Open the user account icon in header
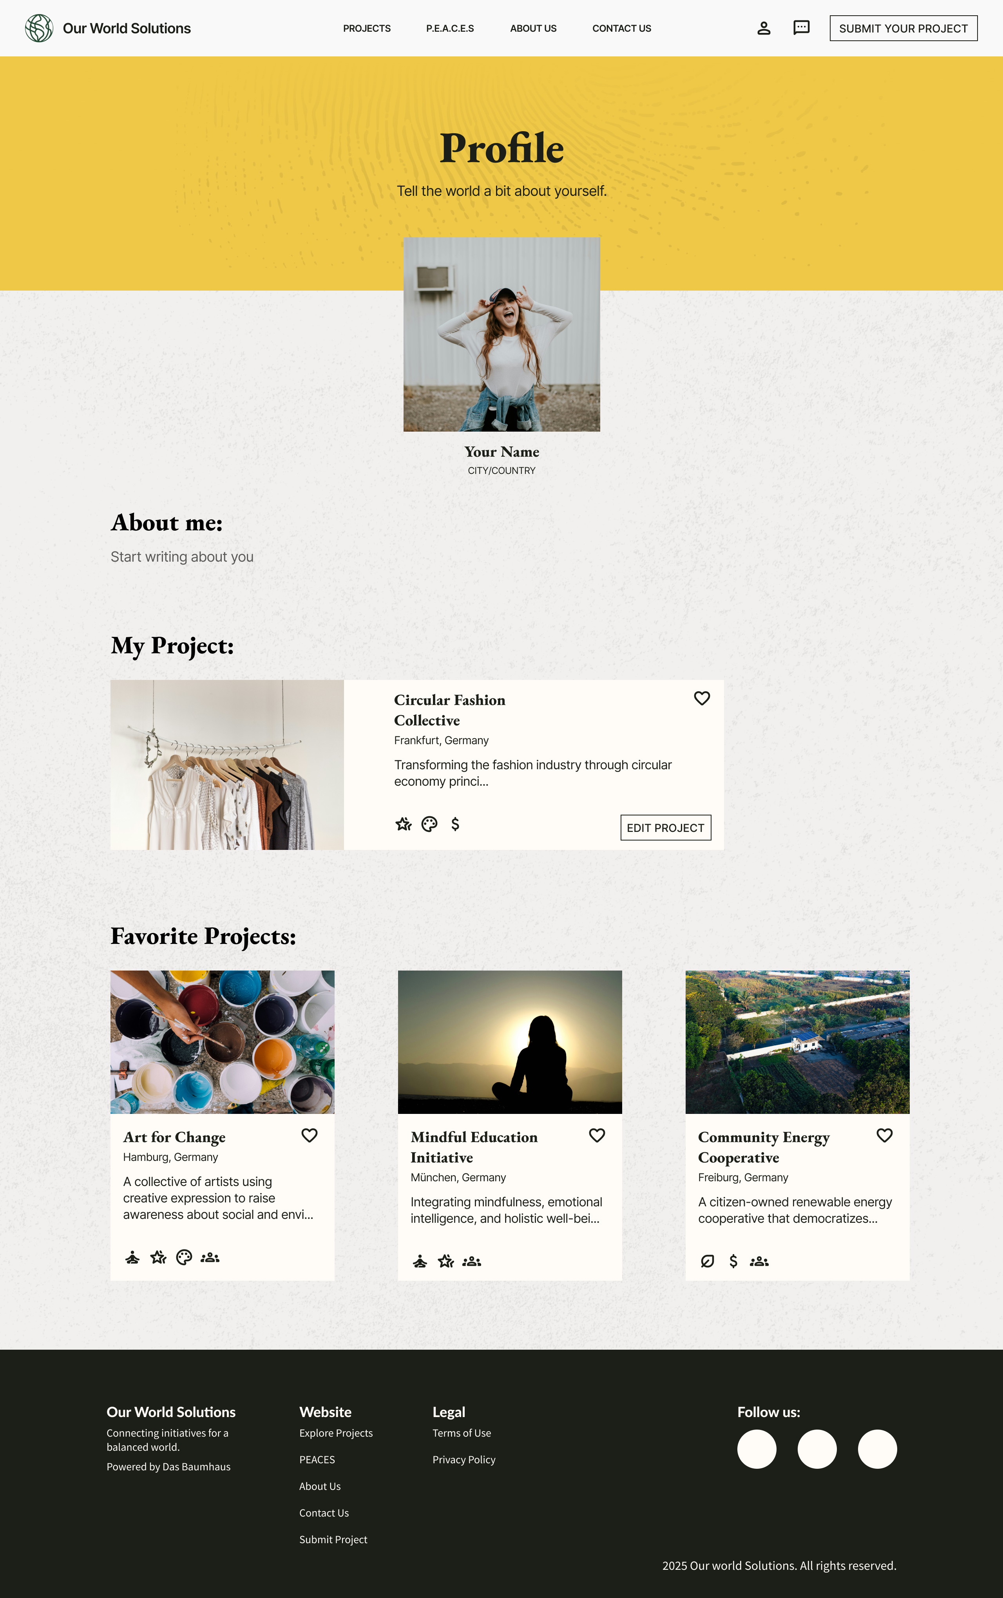 coord(764,28)
